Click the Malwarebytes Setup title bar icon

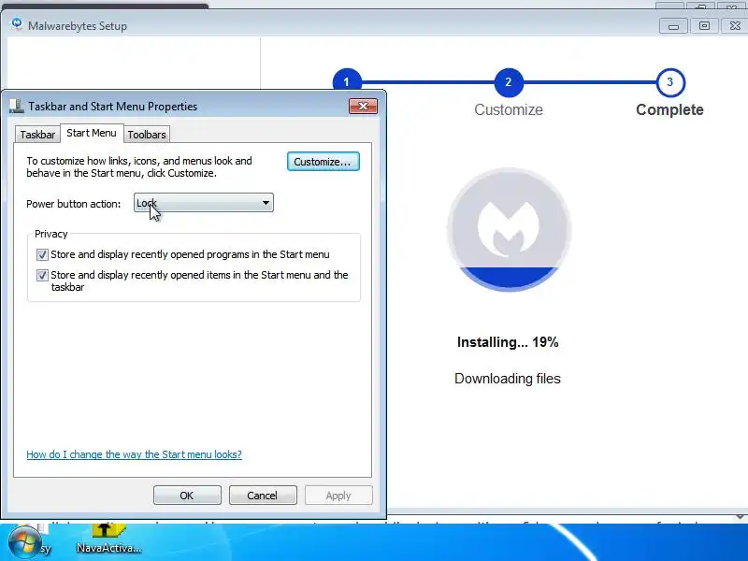(x=17, y=25)
